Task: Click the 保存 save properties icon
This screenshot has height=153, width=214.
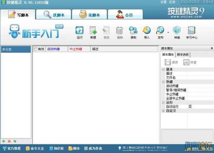Action: [172, 62]
